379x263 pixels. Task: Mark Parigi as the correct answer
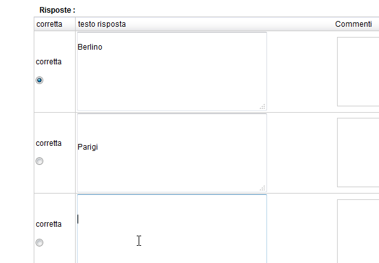pyautogui.click(x=39, y=161)
